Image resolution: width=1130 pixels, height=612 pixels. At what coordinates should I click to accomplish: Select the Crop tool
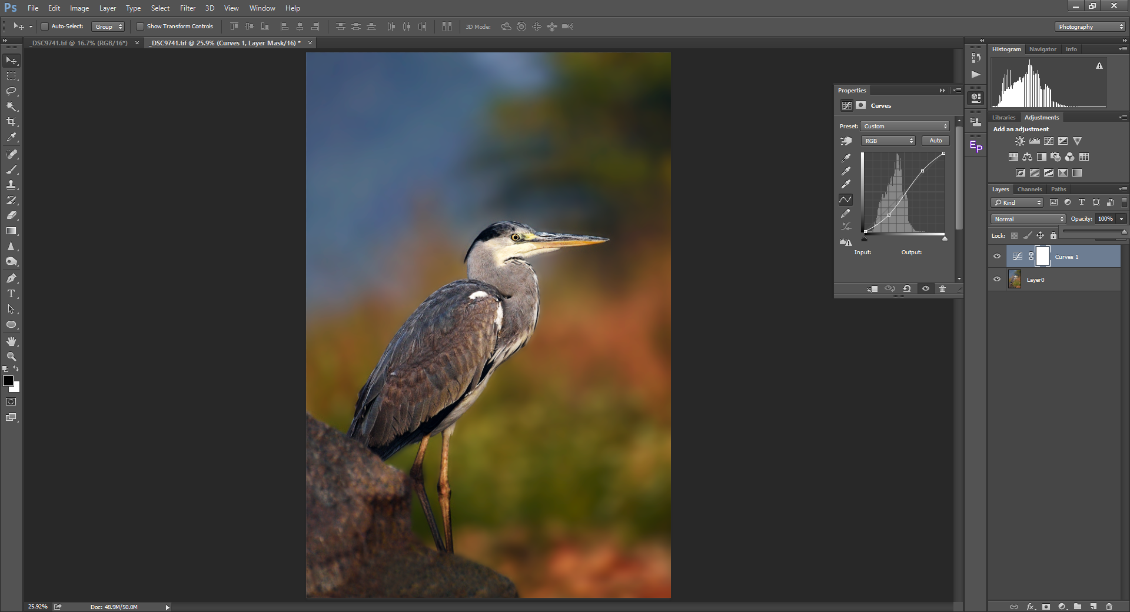(x=11, y=122)
